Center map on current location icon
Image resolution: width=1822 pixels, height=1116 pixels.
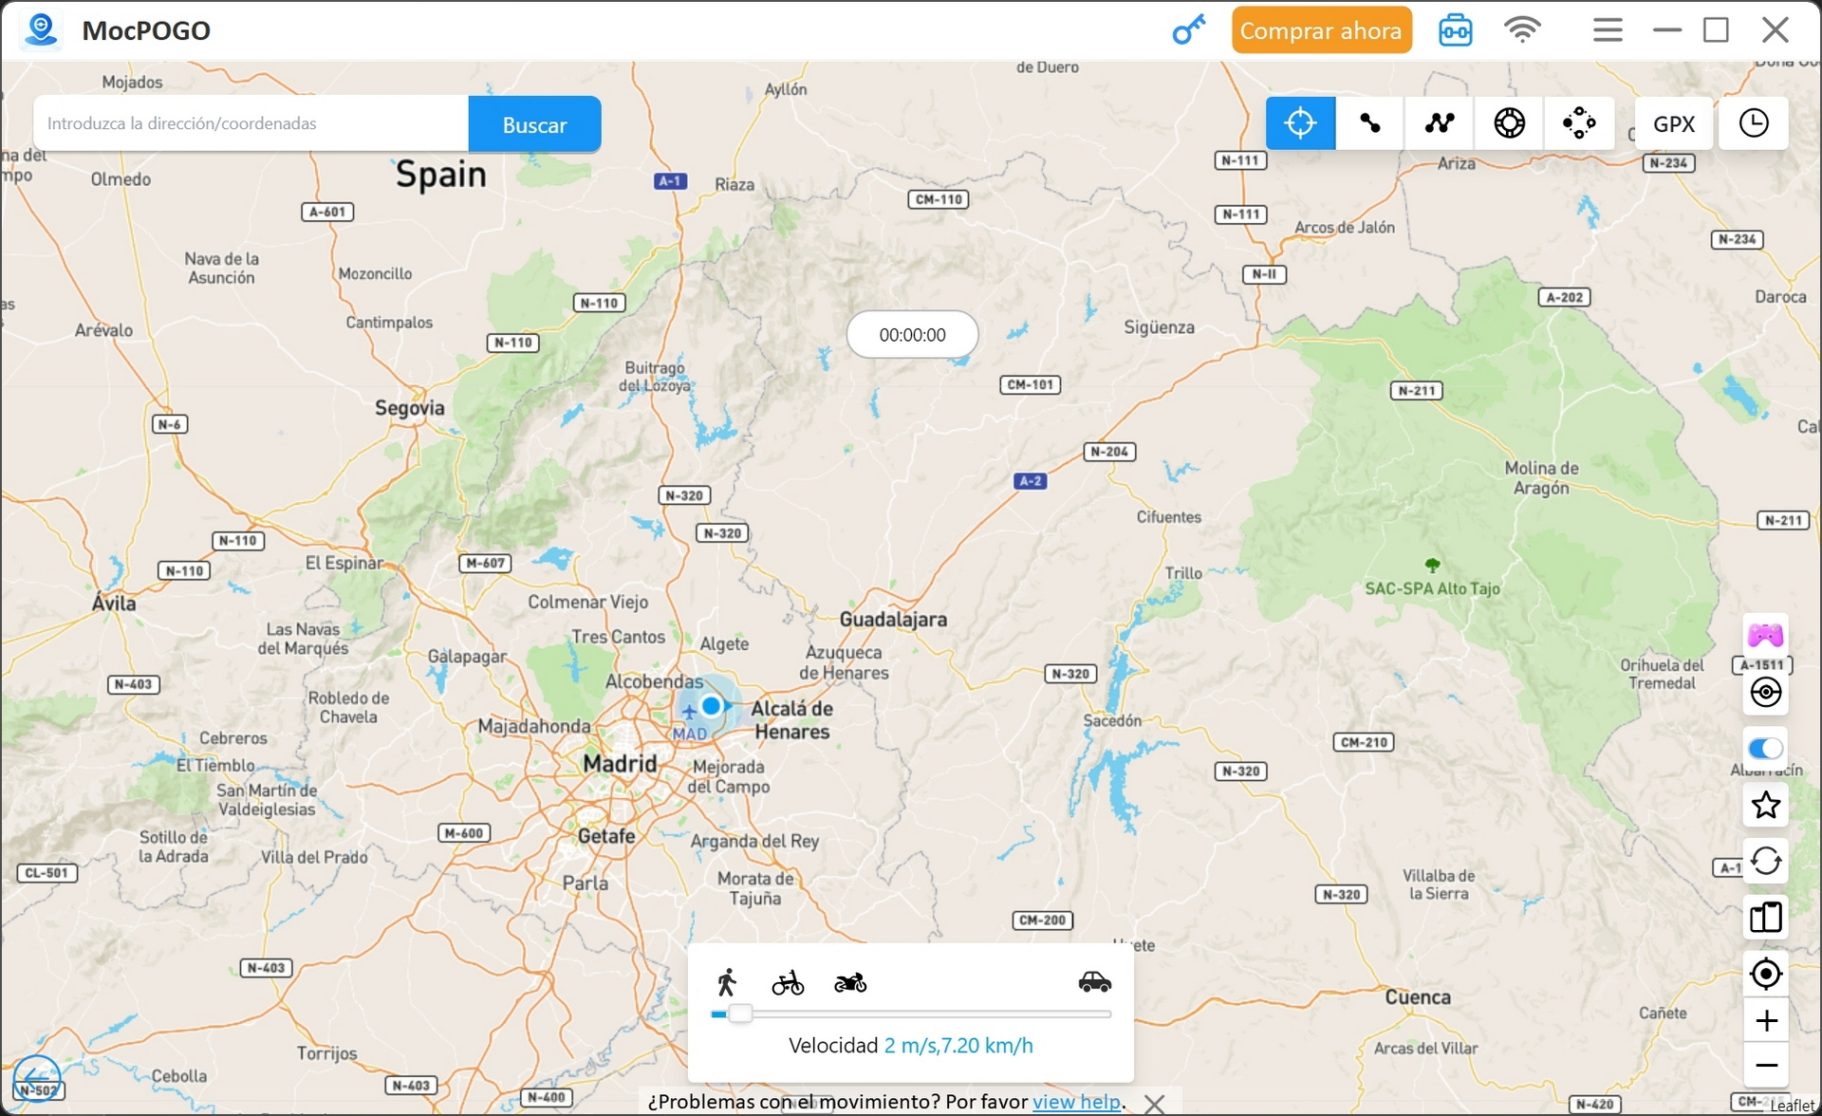(1766, 974)
